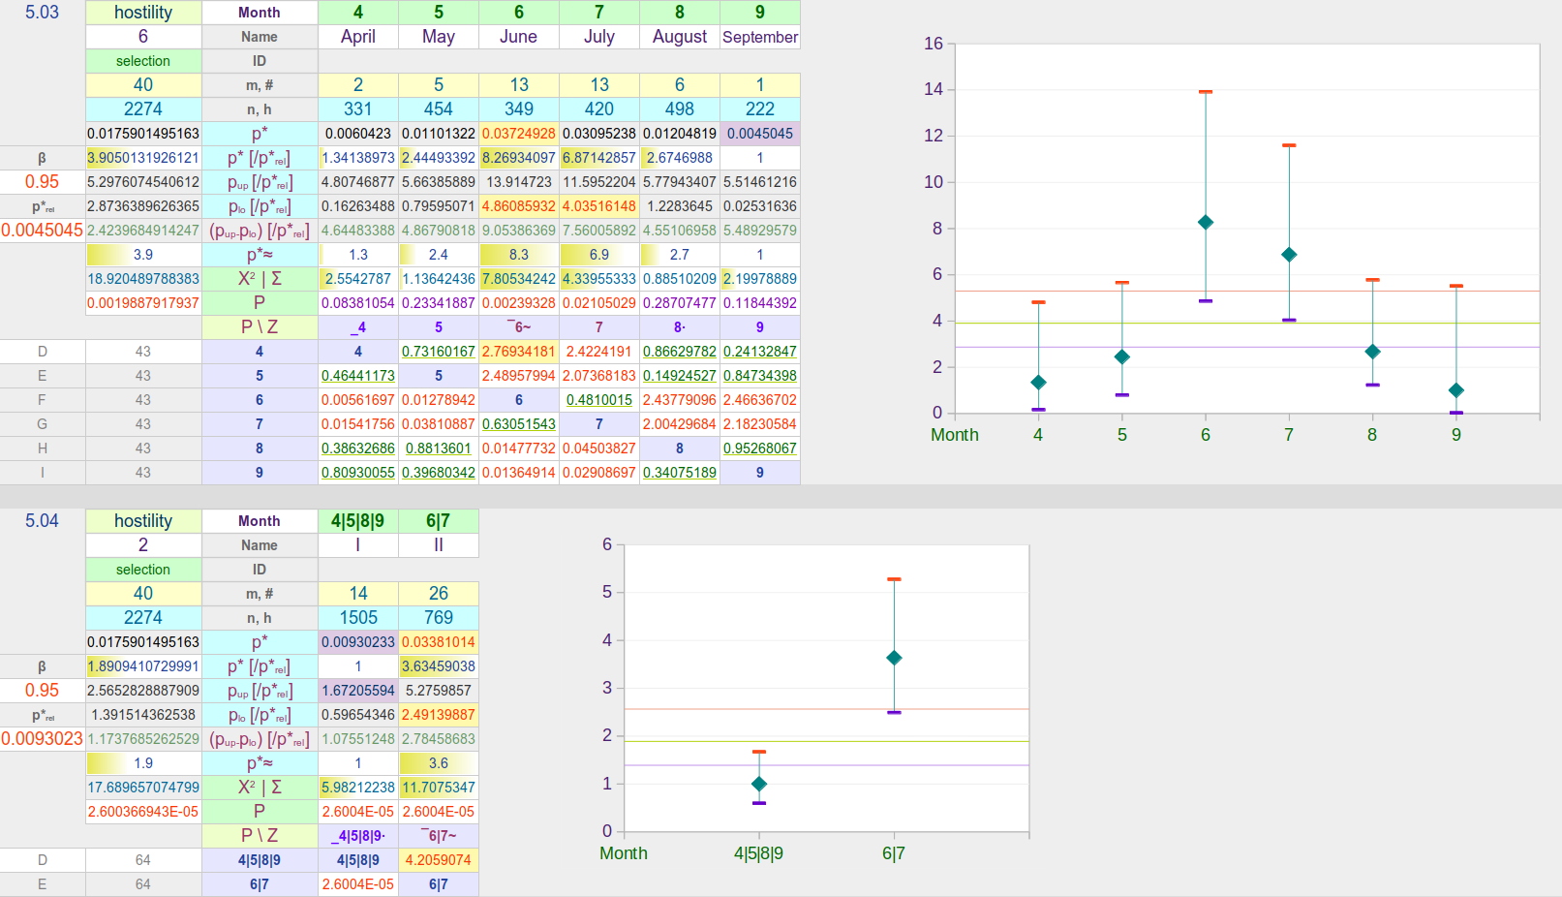Viewport: 1562px width, 897px height.
Task: Select the orange cell showing 4.2059074
Action: (x=439, y=860)
